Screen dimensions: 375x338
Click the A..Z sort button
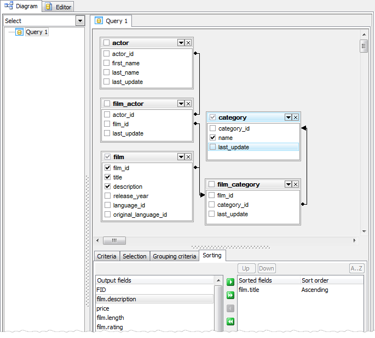356,268
